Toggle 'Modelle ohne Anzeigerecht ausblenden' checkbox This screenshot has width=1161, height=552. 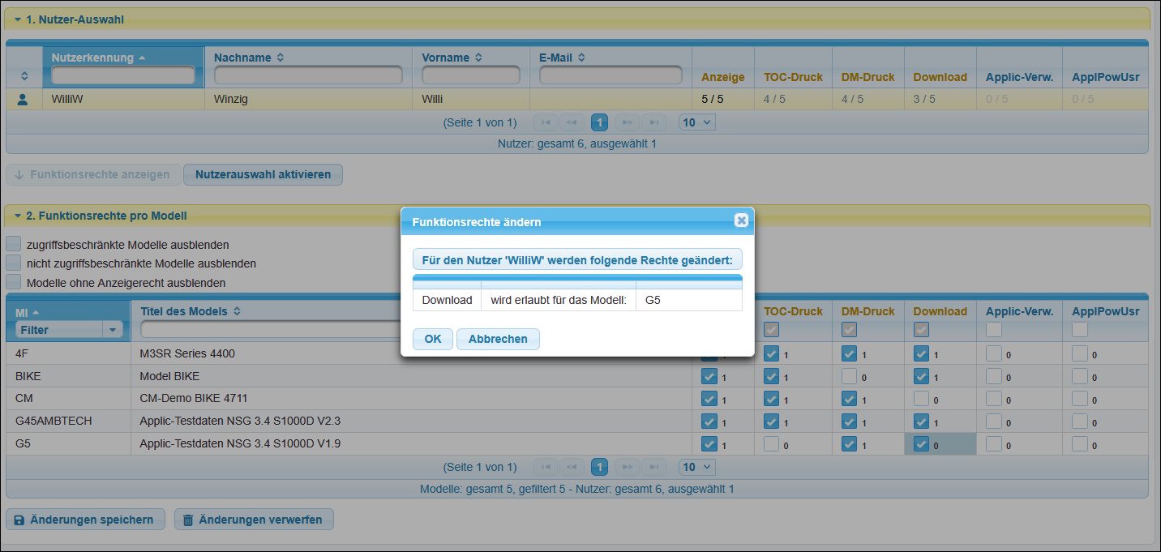(13, 282)
